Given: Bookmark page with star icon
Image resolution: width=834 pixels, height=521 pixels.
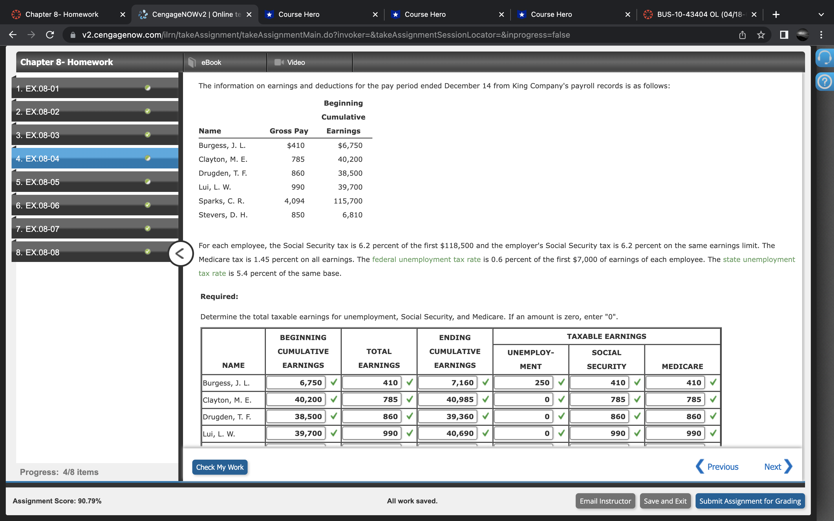Looking at the screenshot, I should point(761,35).
